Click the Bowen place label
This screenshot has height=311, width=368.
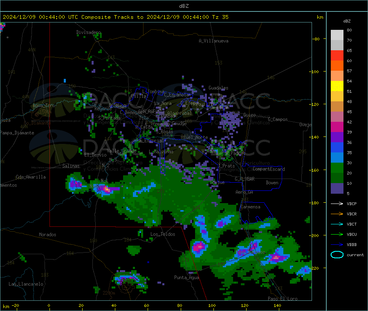272,183
